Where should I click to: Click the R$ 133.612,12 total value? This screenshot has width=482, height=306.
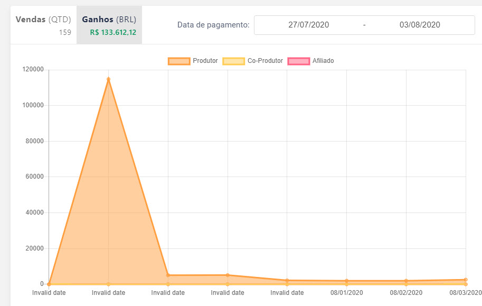coord(113,33)
